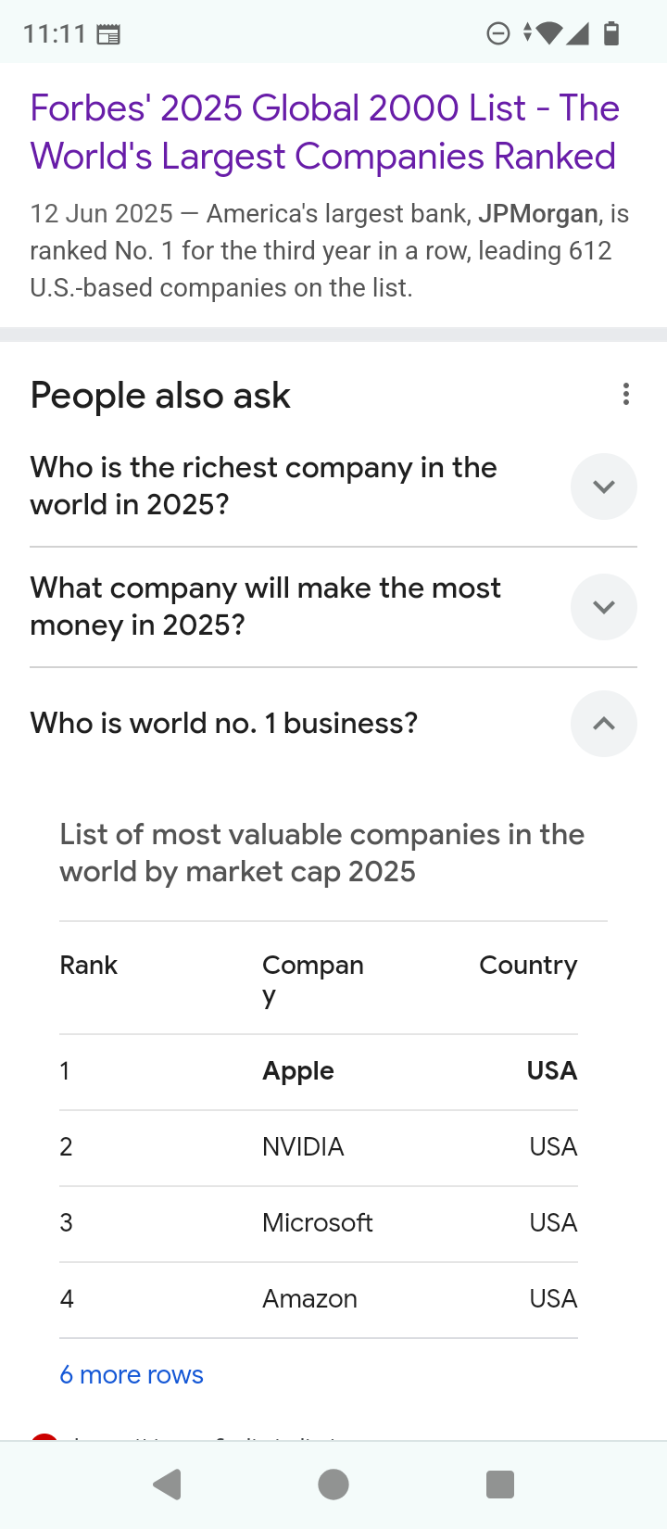Expand 'Who is the richest company' question

coord(603,486)
